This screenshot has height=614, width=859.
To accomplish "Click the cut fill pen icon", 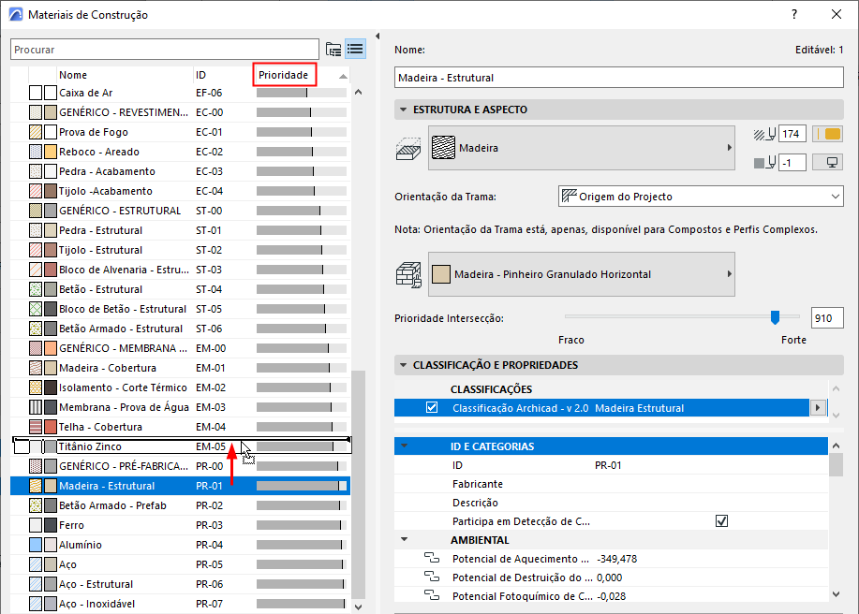I will (764, 134).
